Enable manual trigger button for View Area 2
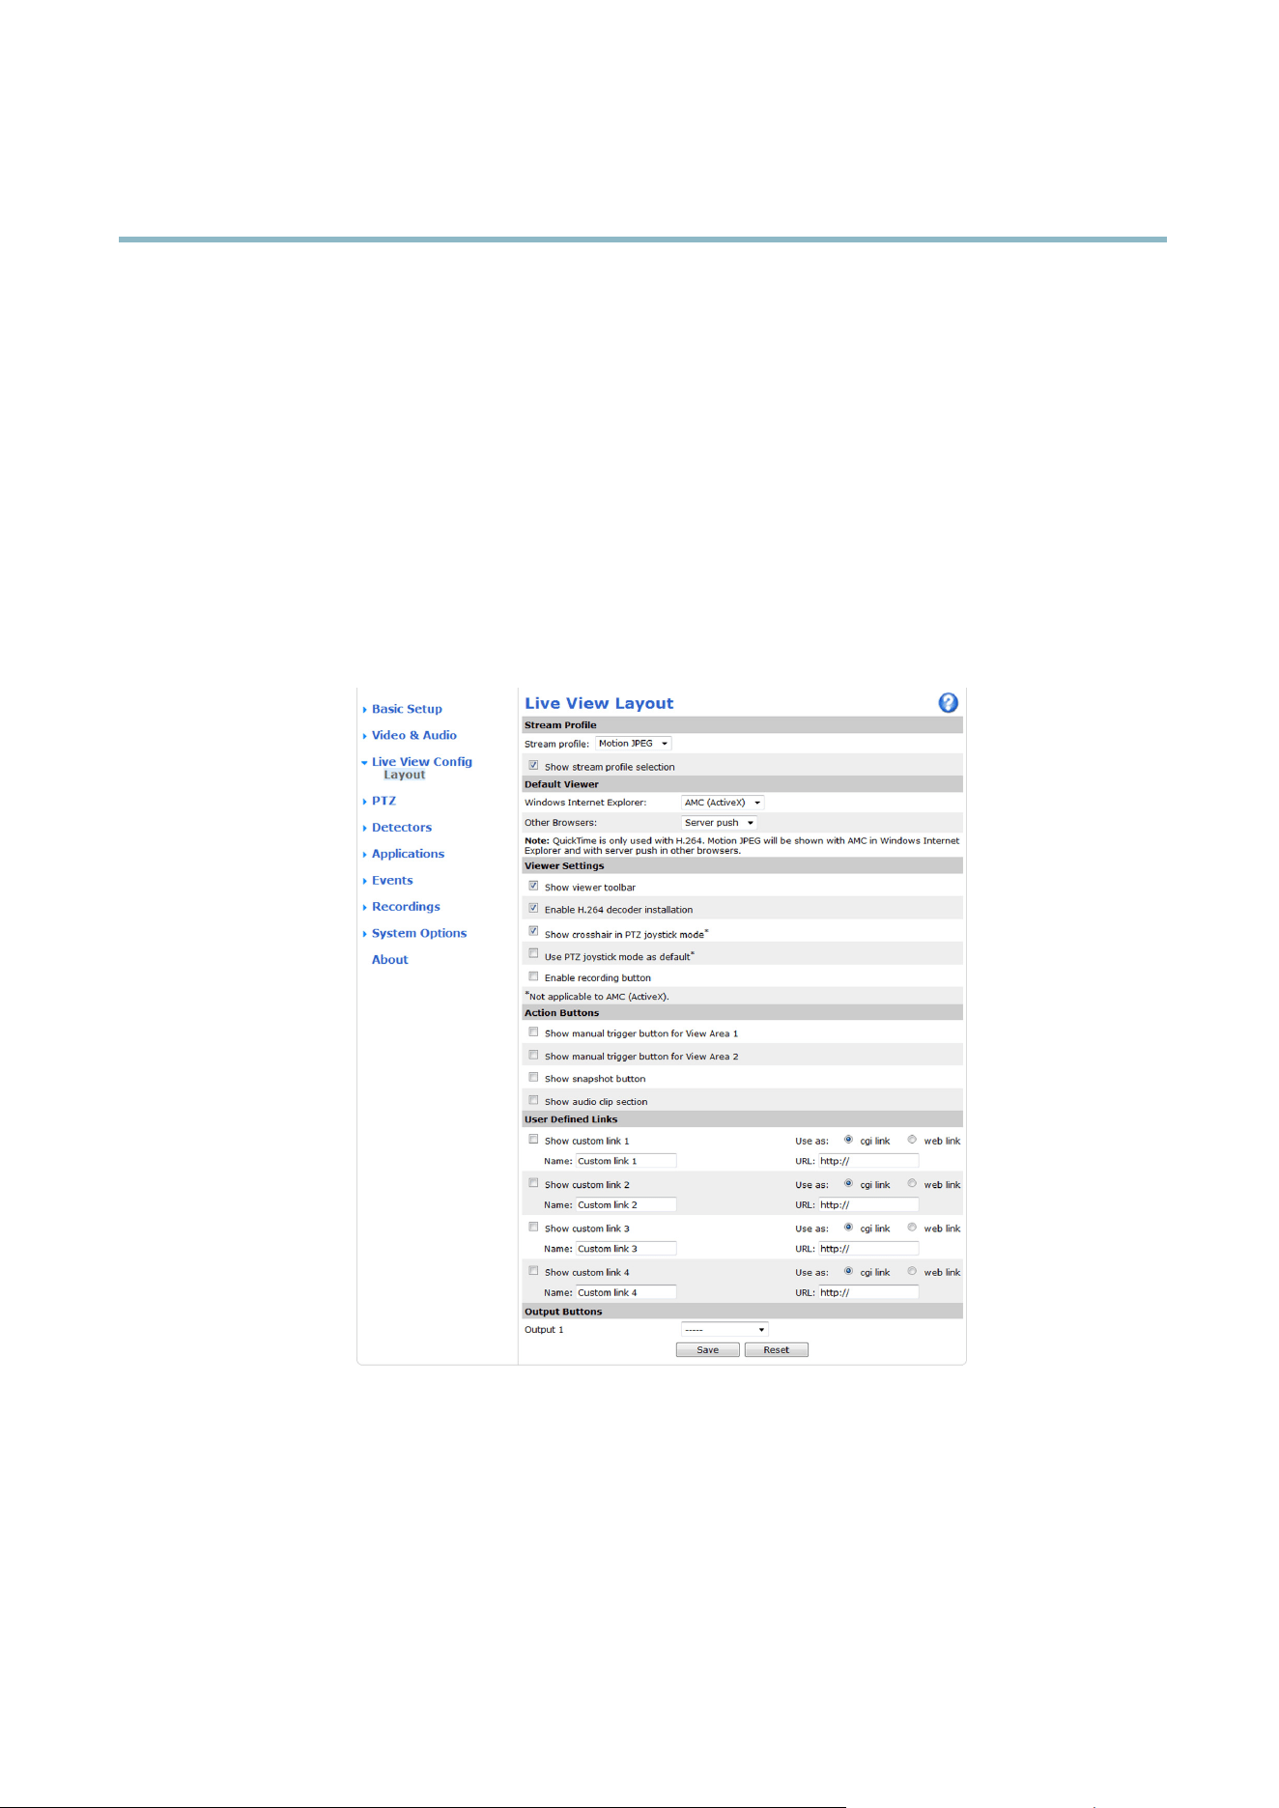 (533, 1055)
